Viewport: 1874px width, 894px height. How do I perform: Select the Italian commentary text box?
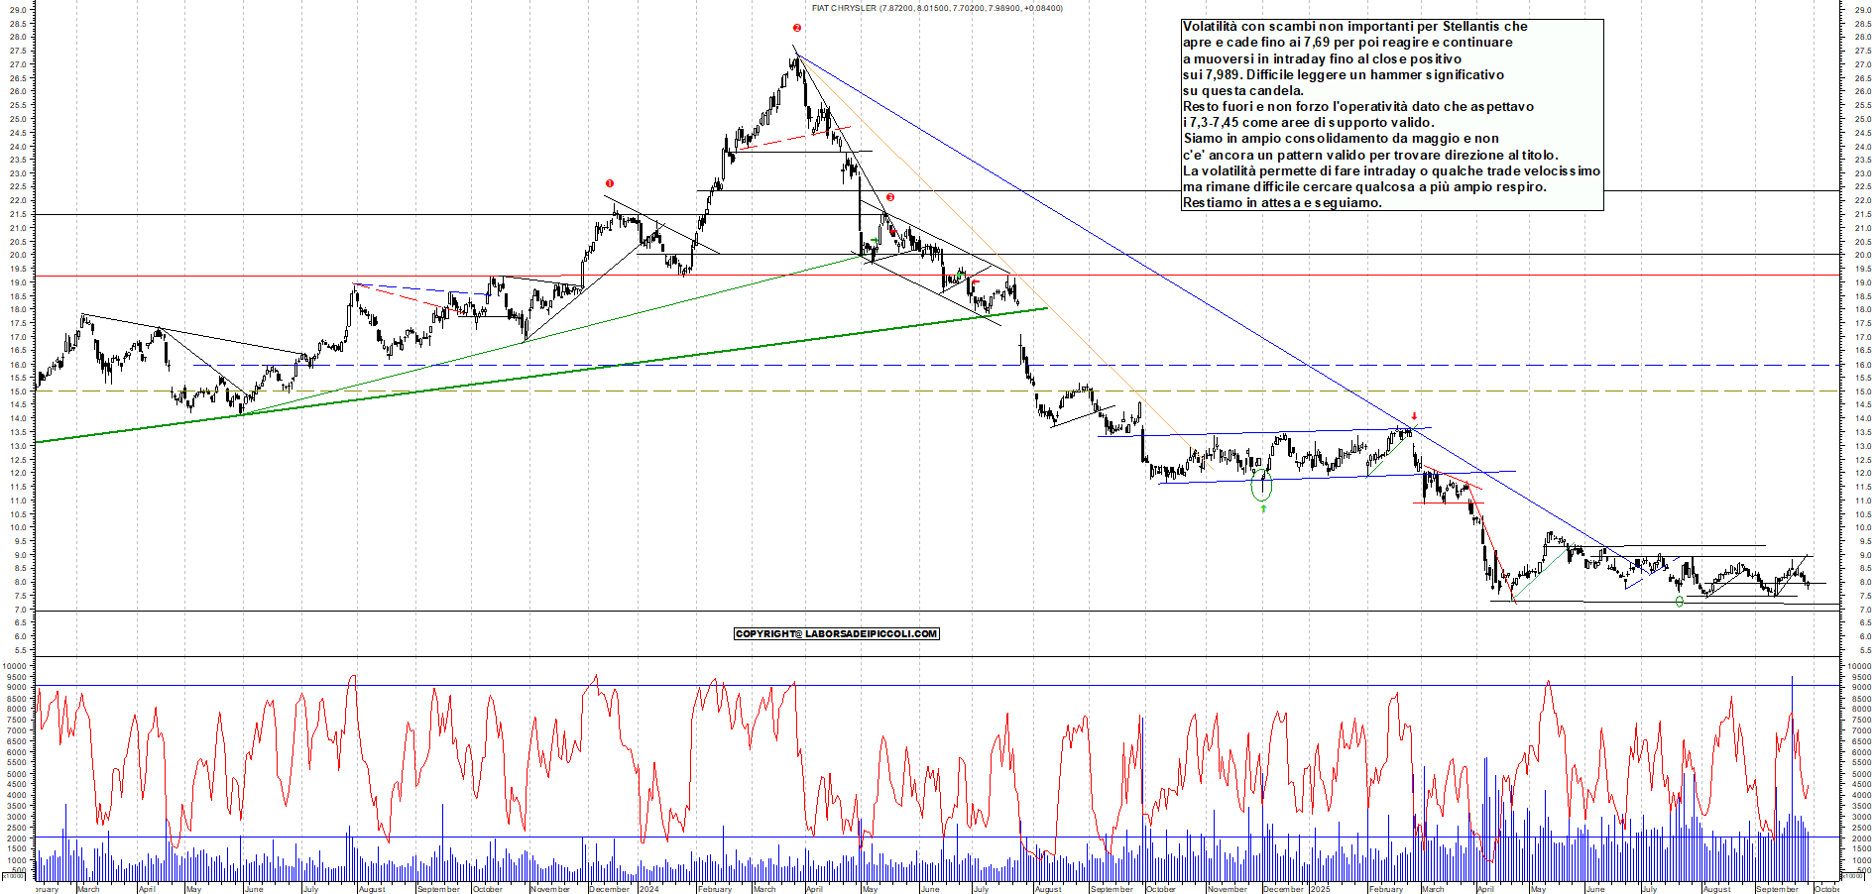(1391, 114)
